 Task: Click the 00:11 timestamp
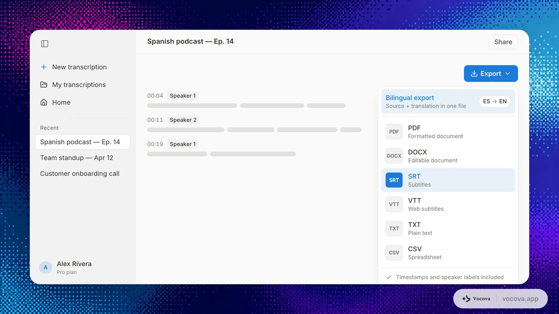(x=155, y=120)
